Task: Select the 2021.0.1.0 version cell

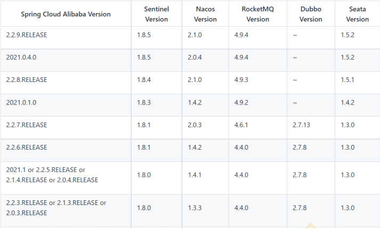Action: click(22, 102)
